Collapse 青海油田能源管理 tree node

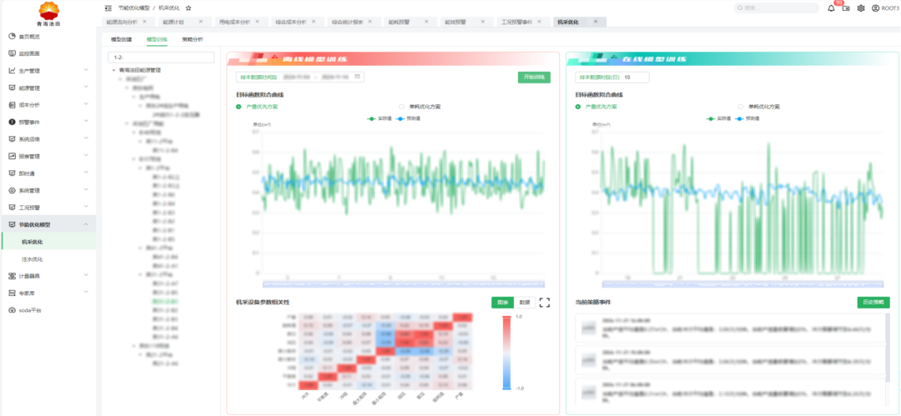point(113,69)
